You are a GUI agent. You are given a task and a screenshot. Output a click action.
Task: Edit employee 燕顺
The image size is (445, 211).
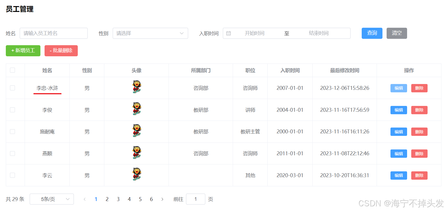click(399, 154)
